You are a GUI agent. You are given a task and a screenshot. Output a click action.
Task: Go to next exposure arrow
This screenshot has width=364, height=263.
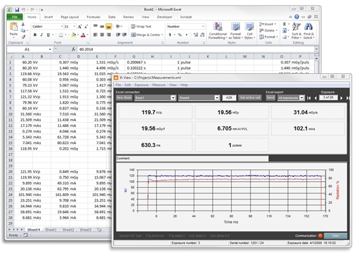coord(341,98)
